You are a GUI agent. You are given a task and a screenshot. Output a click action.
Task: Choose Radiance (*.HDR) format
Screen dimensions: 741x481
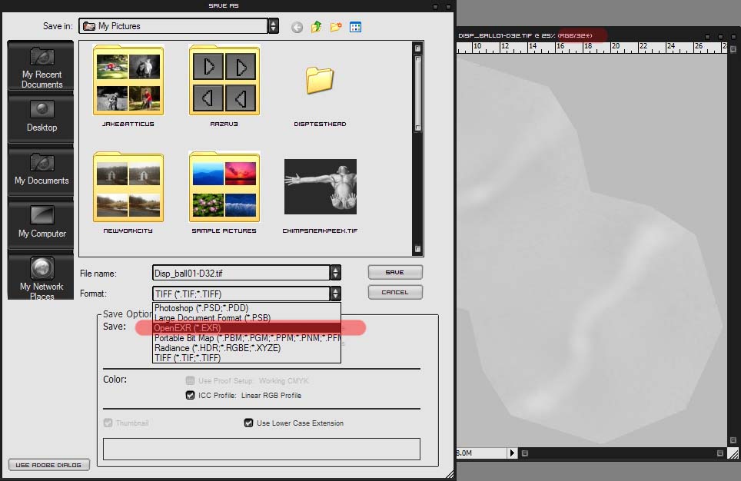pos(246,348)
